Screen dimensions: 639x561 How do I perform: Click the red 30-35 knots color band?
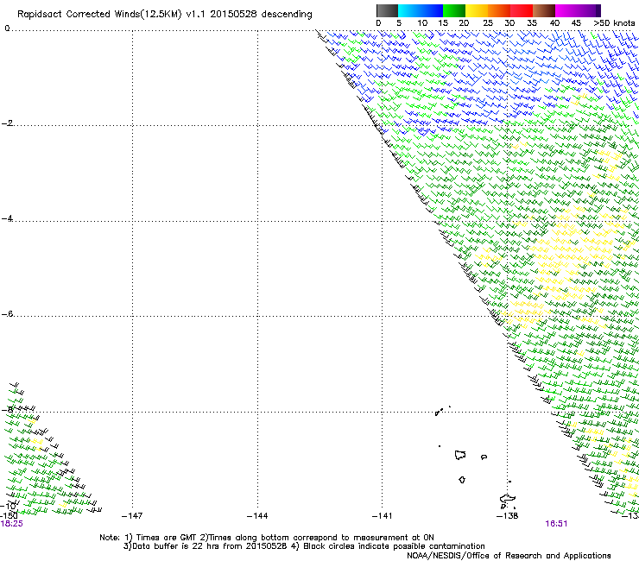(522, 10)
